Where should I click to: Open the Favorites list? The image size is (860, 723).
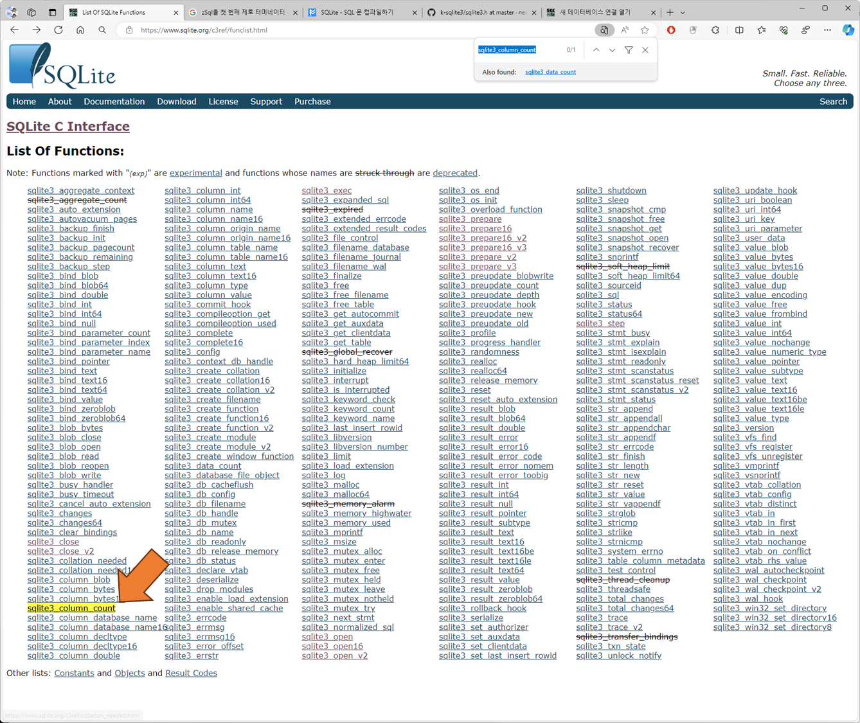pos(762,30)
